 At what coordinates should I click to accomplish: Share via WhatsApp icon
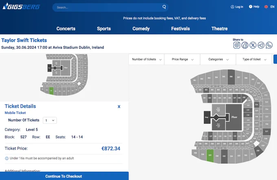[269, 45]
